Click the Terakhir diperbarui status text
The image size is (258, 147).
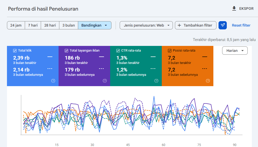[224, 40]
